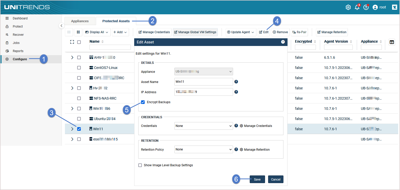The height and width of the screenshot is (190, 400).
Task: Toggle fullscreen table icon
Action: click(x=72, y=42)
